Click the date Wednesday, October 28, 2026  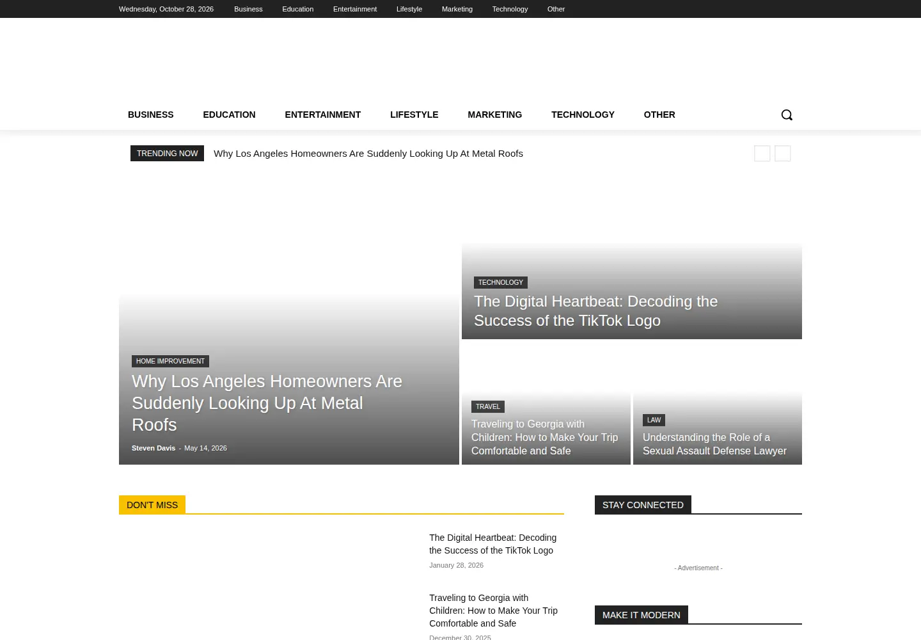pyautogui.click(x=166, y=9)
